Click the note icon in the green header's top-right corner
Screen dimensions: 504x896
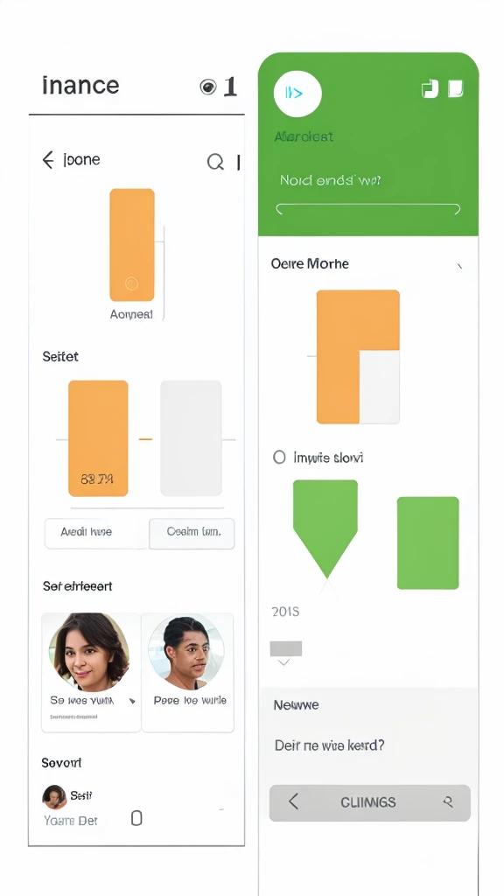pos(455,88)
